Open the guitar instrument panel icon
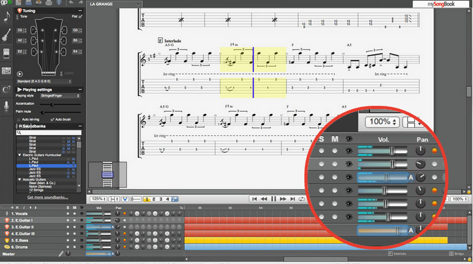Image resolution: width=473 pixels, height=264 pixels. [x=6, y=35]
